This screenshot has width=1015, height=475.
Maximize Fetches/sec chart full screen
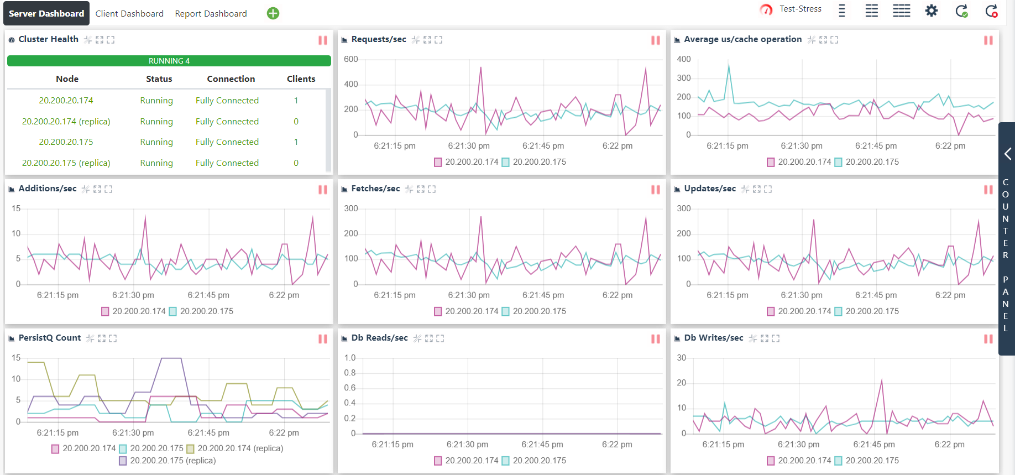[432, 189]
